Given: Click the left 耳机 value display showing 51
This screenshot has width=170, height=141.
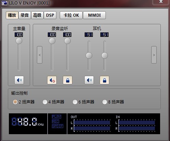Looking at the screenshot, I should pos(89,35).
